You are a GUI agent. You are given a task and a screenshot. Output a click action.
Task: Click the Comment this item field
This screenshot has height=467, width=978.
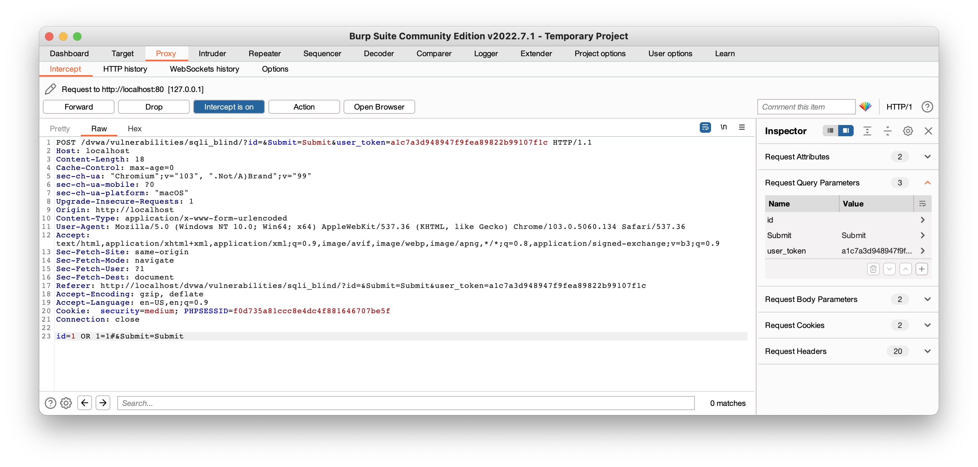click(806, 107)
